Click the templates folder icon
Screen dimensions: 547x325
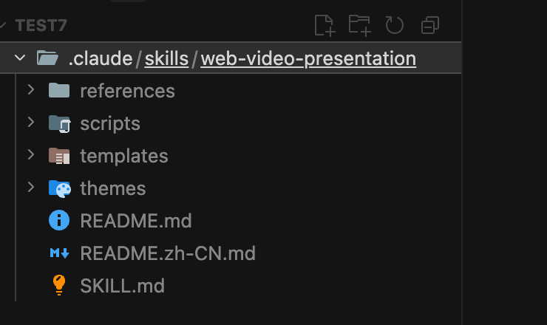tap(59, 156)
